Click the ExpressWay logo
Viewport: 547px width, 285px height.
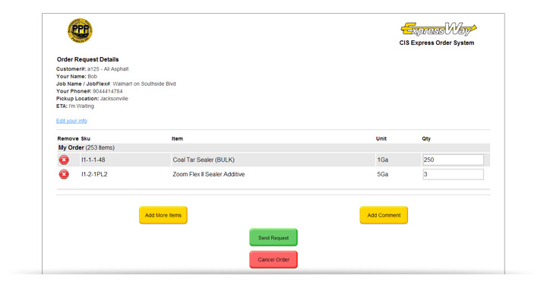click(438, 30)
